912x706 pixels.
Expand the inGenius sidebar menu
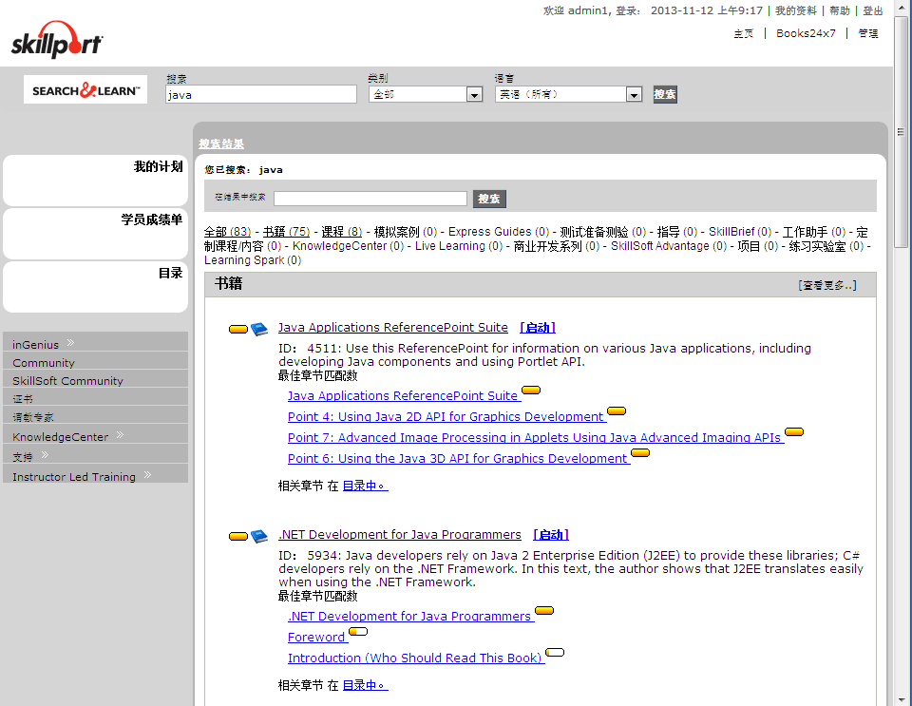coord(70,344)
